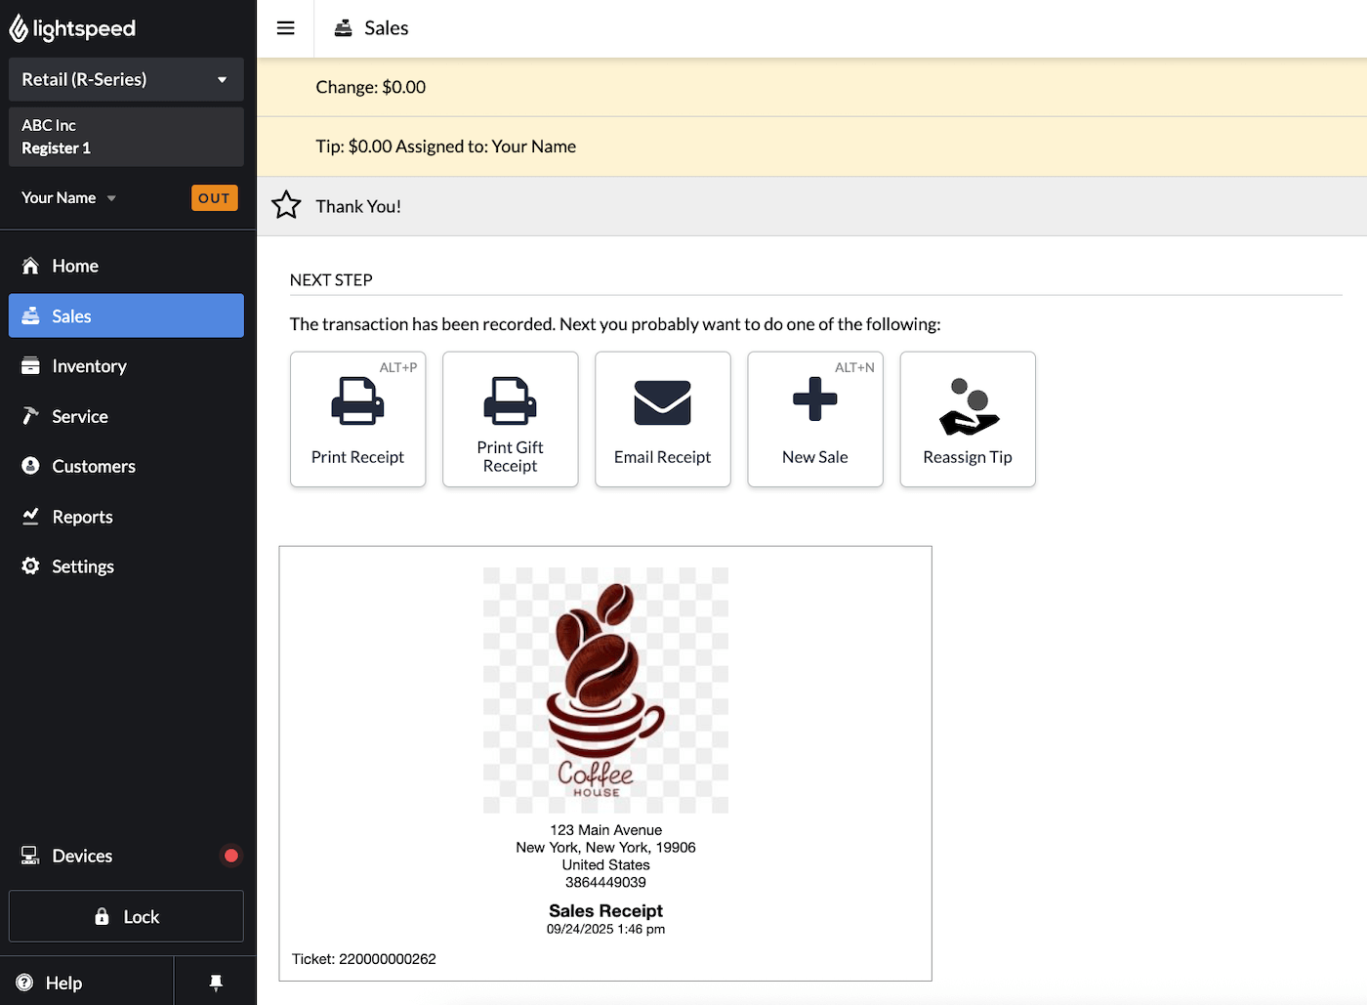Click the Coffee House receipt logo
1367x1005 pixels.
pyautogui.click(x=605, y=690)
